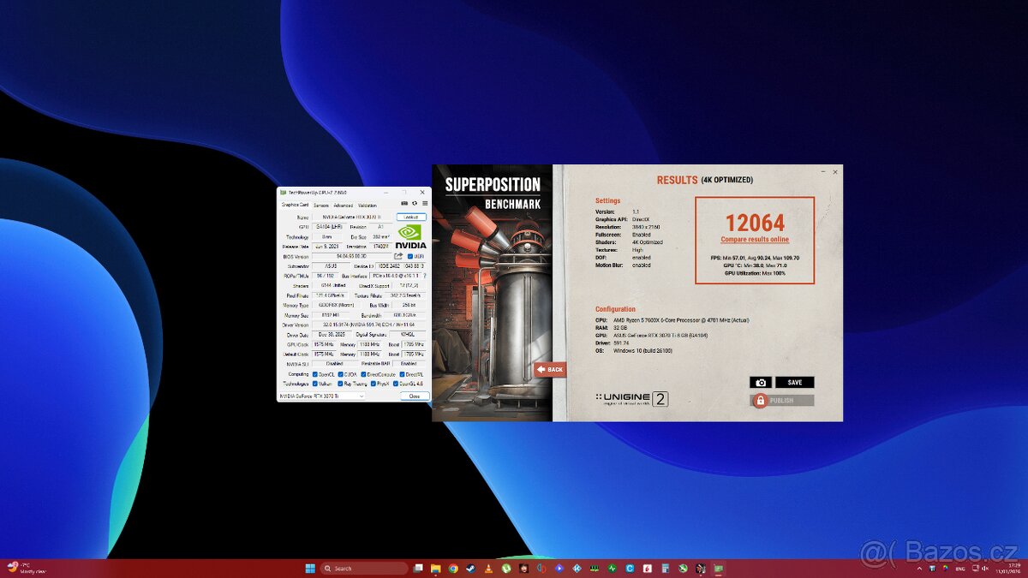Switch to the Sensors tab in GPU-Z
The height and width of the screenshot is (578, 1028).
click(x=323, y=206)
